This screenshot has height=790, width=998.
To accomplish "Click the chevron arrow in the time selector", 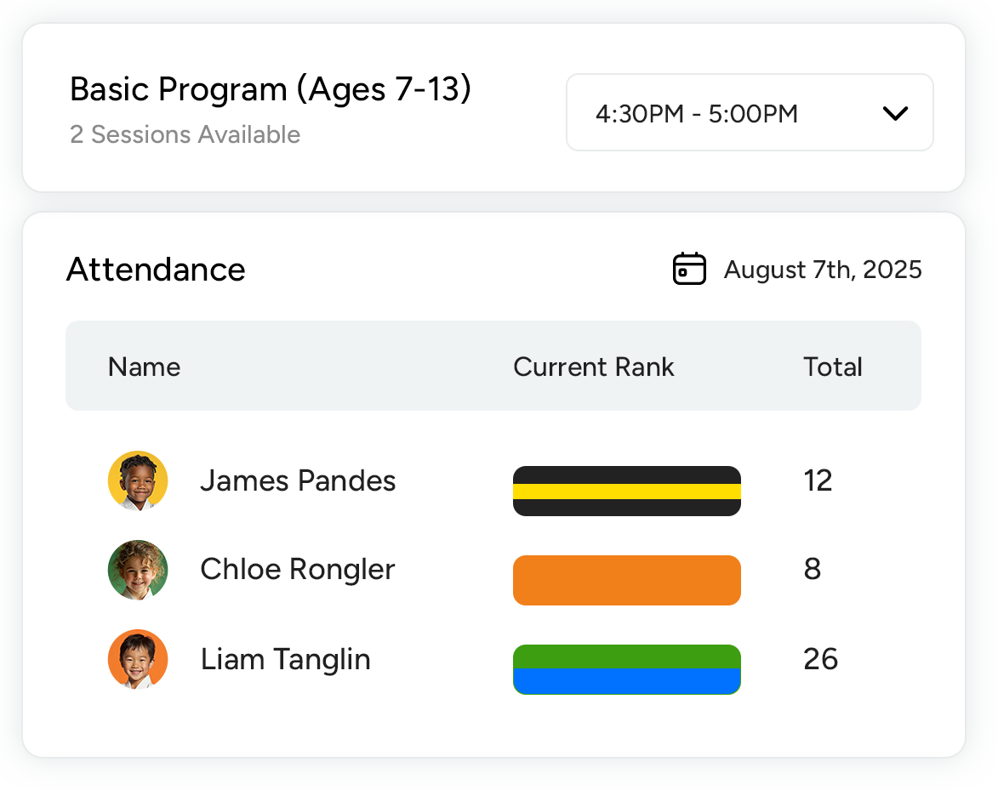I will [x=895, y=113].
